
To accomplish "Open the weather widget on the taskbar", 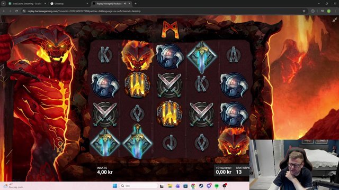I will point(13,186).
